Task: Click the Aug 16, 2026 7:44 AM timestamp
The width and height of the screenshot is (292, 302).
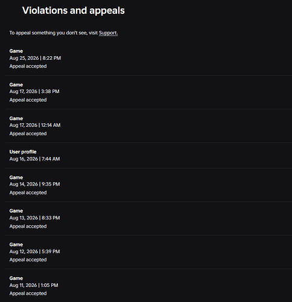Action: click(x=34, y=159)
